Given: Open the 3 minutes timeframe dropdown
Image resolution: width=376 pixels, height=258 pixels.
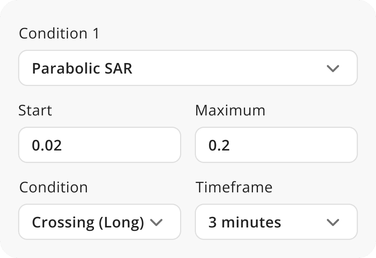Looking at the screenshot, I should (x=276, y=222).
